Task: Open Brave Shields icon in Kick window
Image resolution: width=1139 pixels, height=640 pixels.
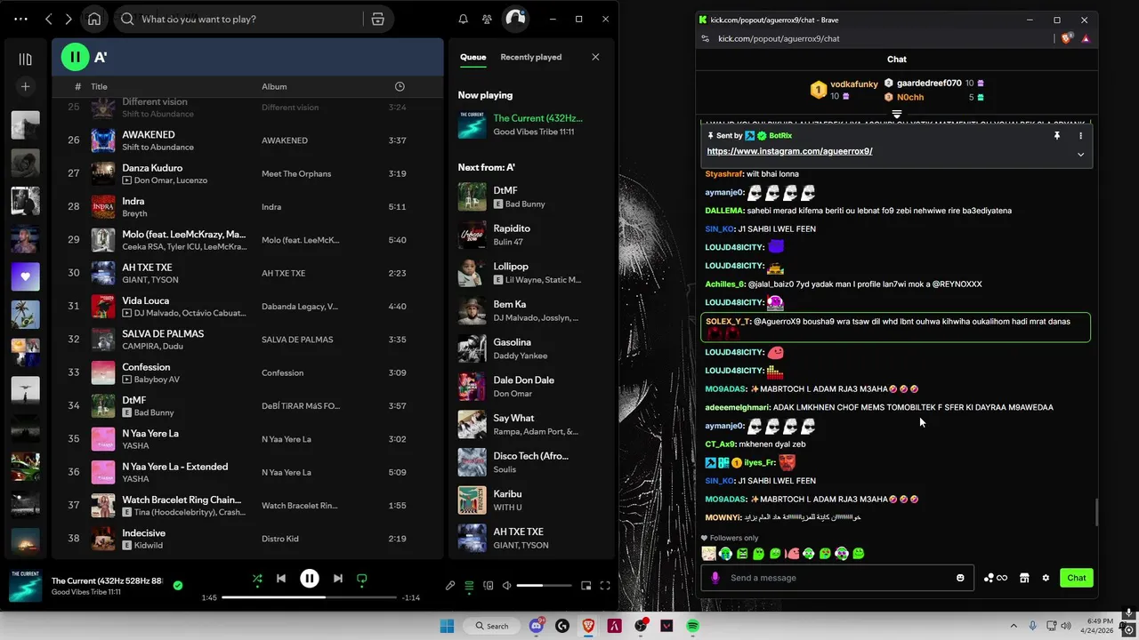Action: tap(1067, 38)
